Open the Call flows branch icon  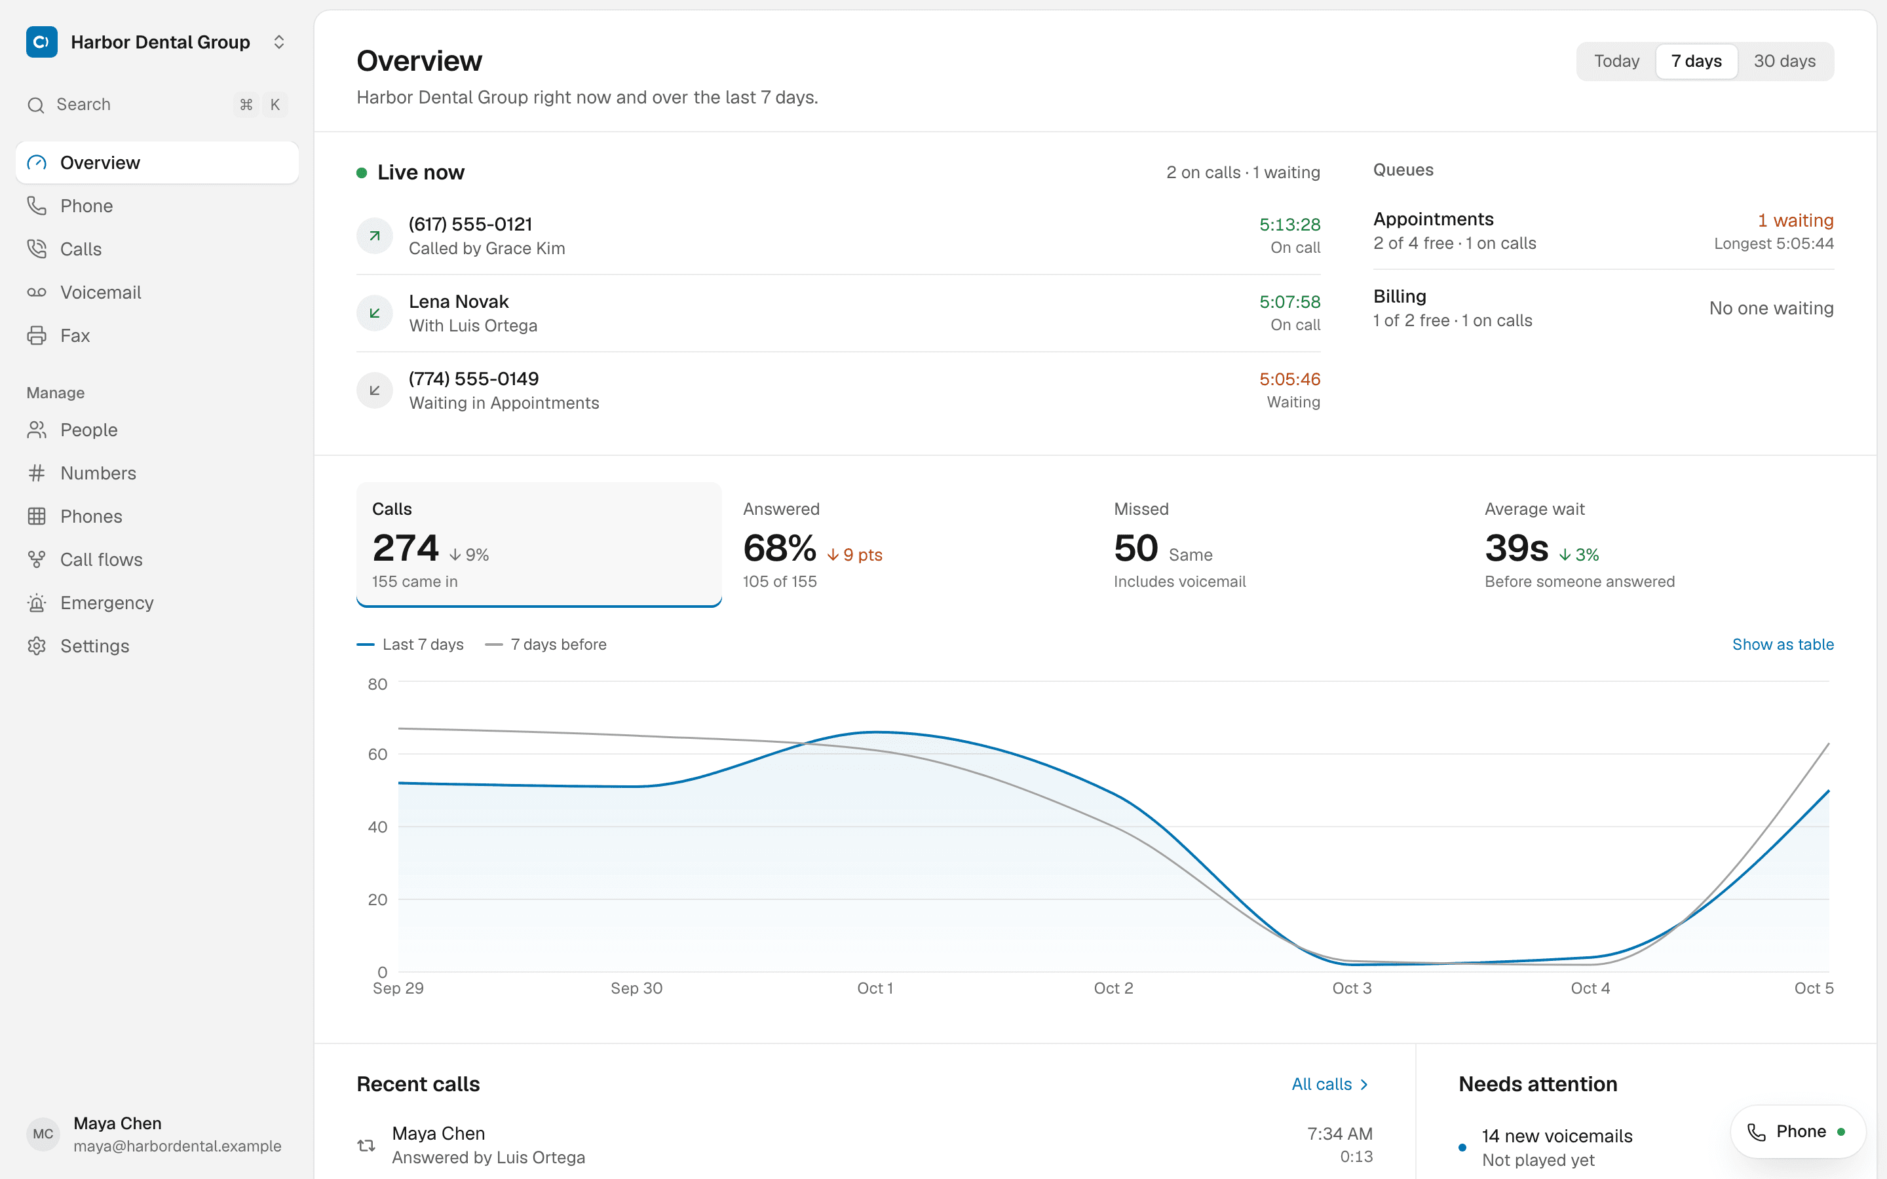37,560
